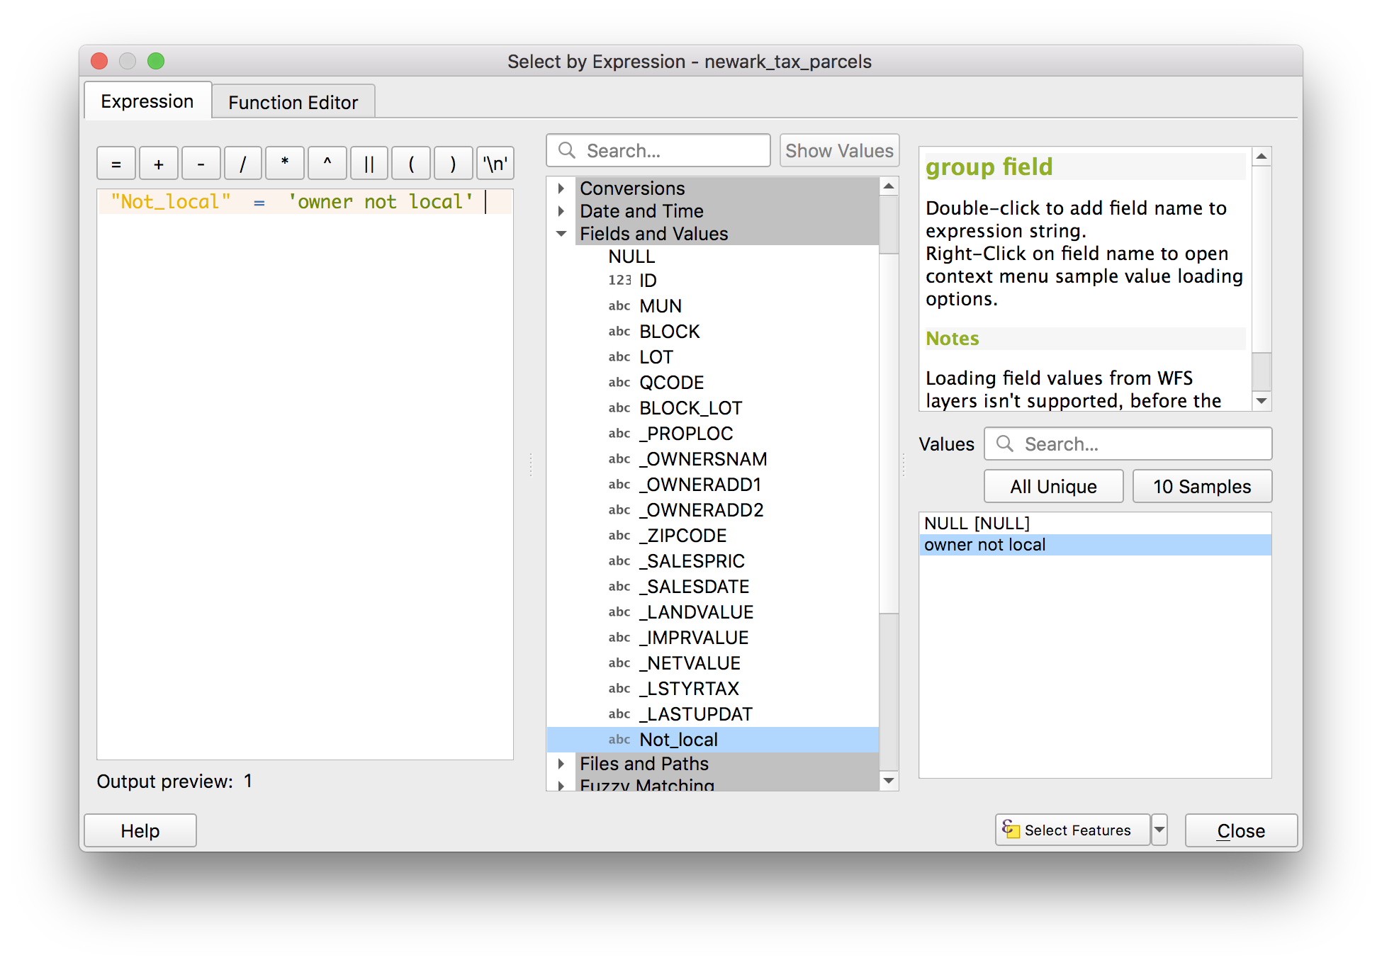Switch to the Function Editor tab
1382x965 pixels.
pos(293,103)
